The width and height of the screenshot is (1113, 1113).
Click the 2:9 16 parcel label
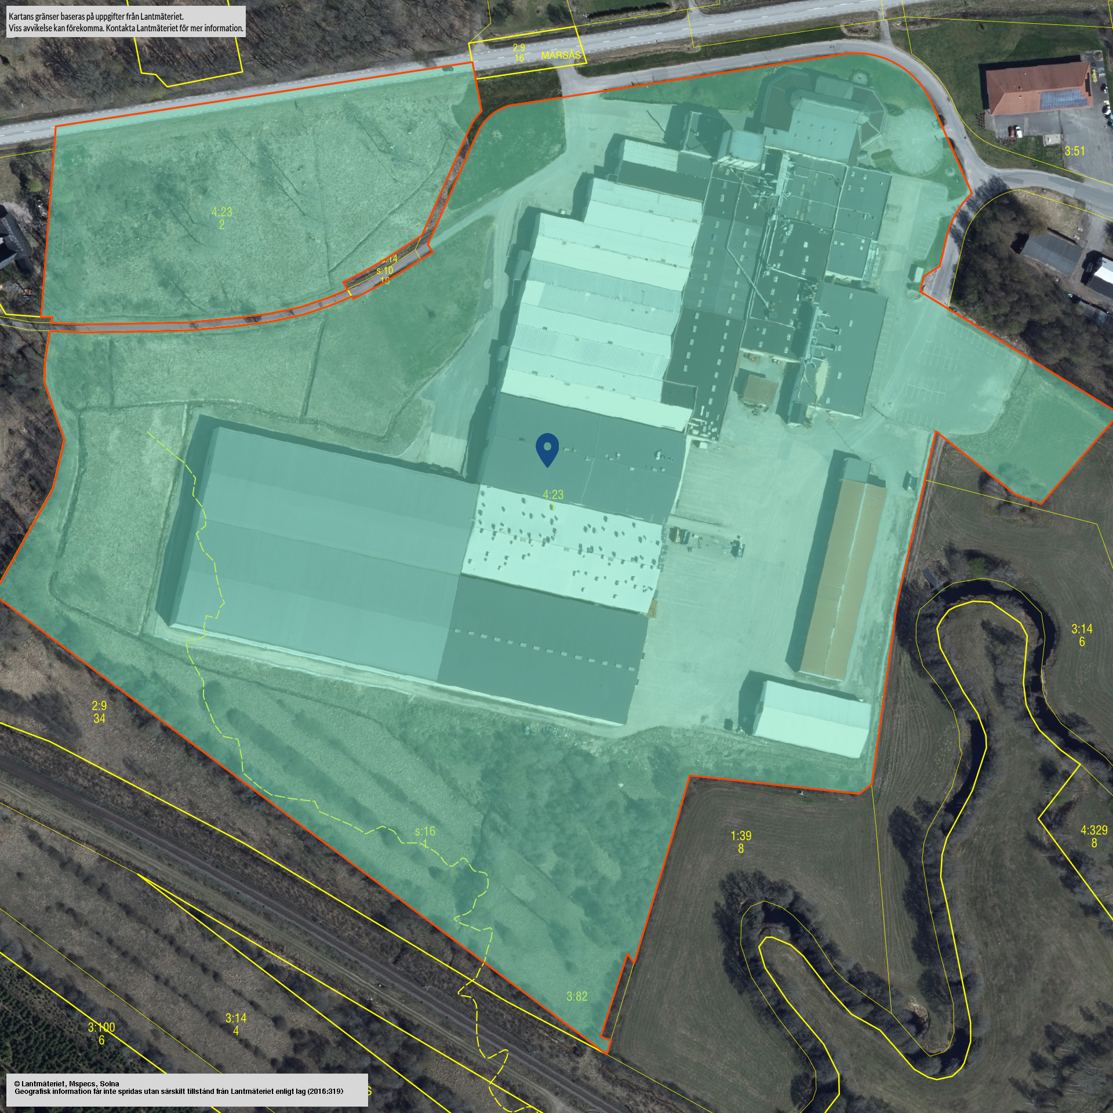(x=519, y=53)
